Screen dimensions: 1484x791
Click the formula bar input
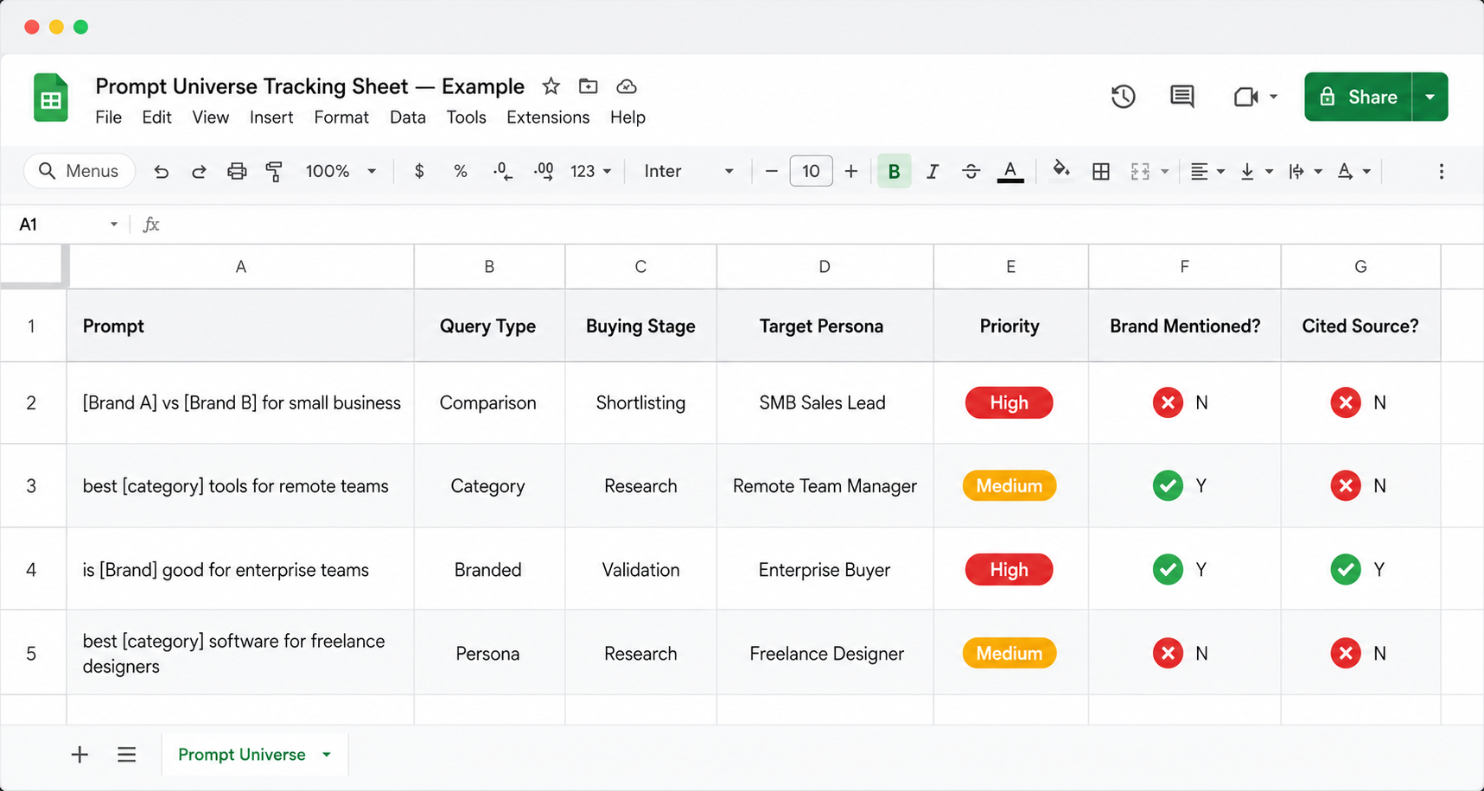(x=821, y=225)
